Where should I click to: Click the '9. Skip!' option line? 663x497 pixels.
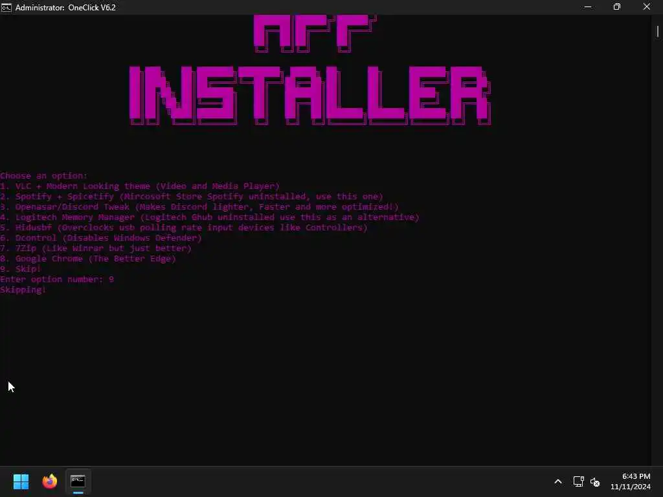point(20,269)
